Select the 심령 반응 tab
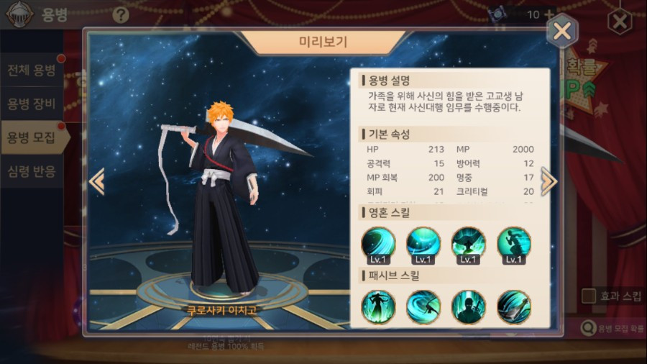The height and width of the screenshot is (364, 647). click(32, 171)
